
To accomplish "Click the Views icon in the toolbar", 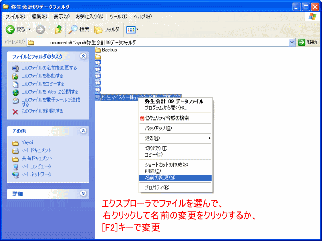I will [131, 30].
